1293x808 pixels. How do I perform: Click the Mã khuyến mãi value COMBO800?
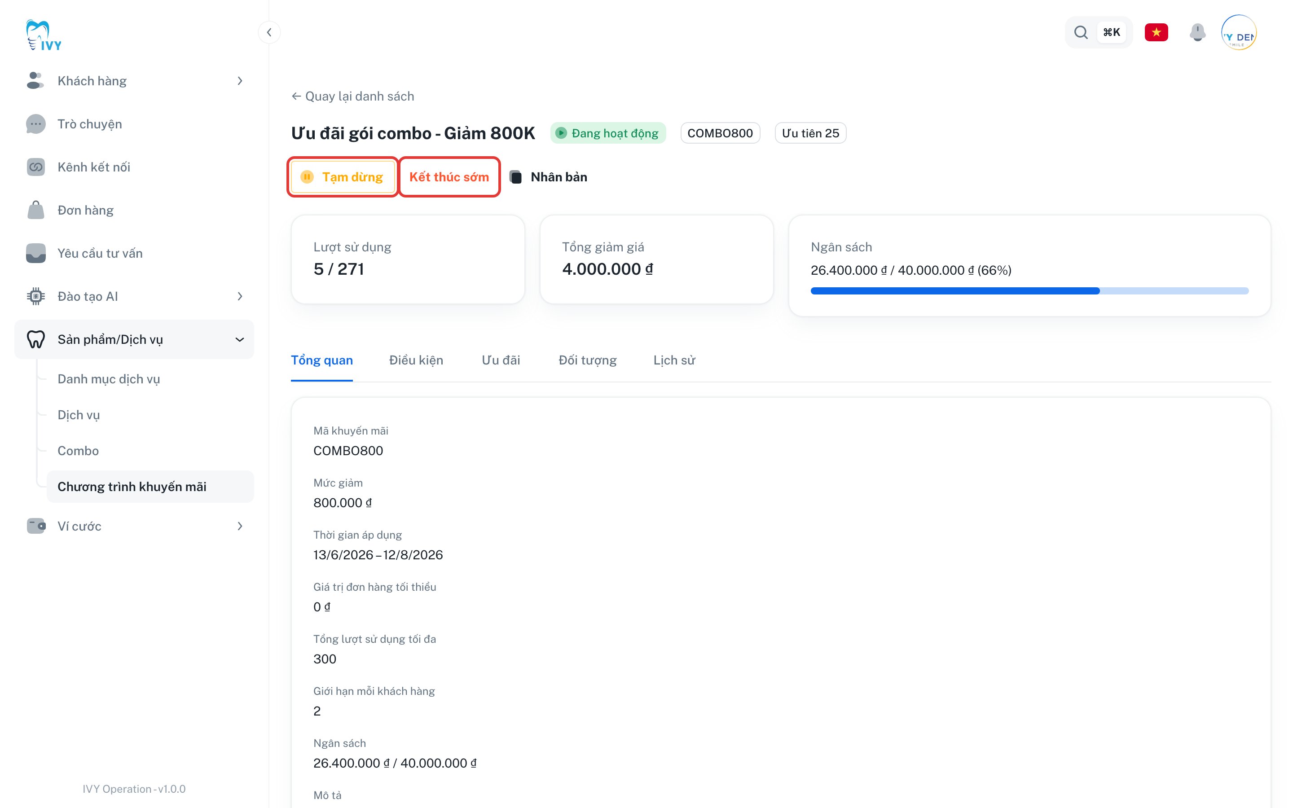348,451
